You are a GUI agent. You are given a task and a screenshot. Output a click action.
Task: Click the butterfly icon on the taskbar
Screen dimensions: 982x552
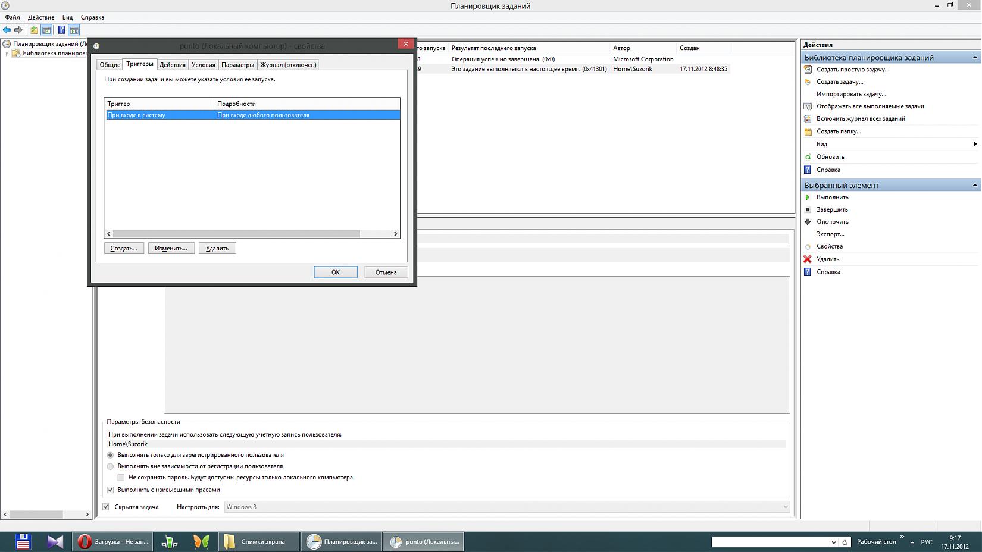tap(201, 541)
